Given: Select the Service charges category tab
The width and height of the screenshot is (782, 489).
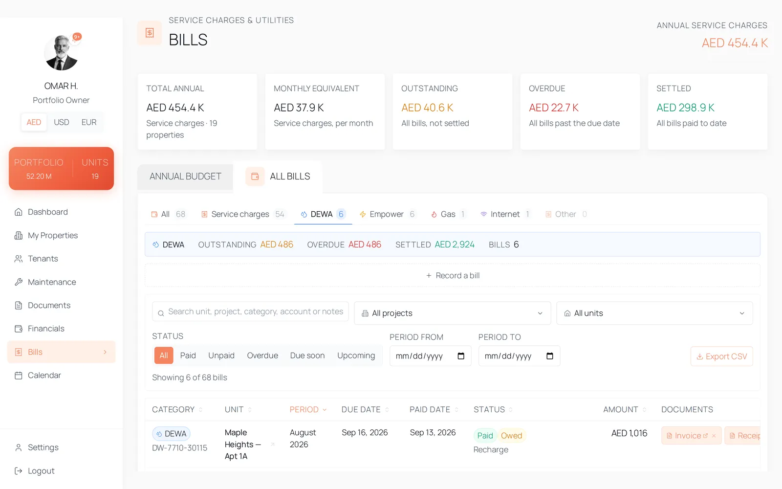Looking at the screenshot, I should click(243, 214).
